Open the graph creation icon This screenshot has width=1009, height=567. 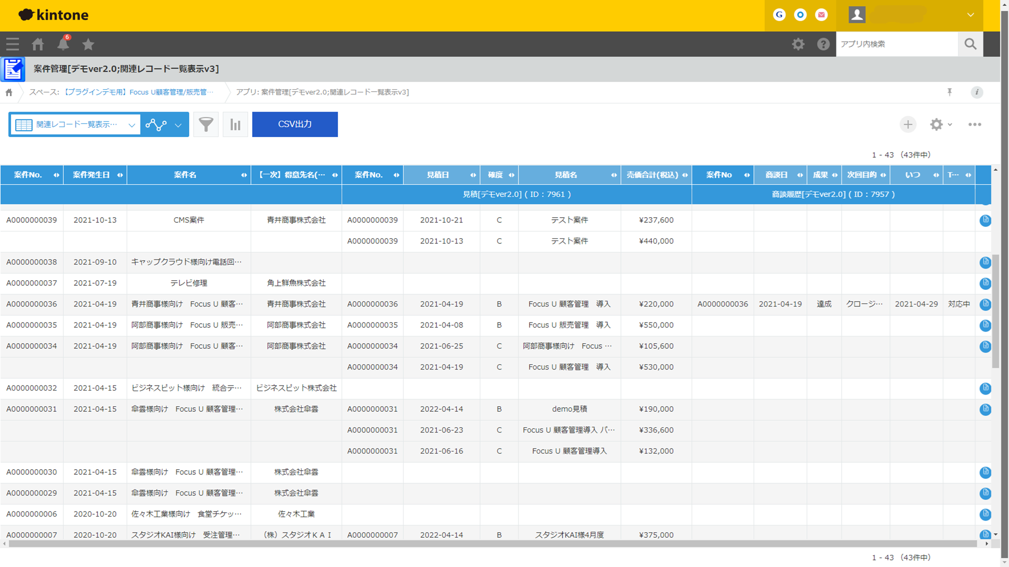(x=154, y=124)
